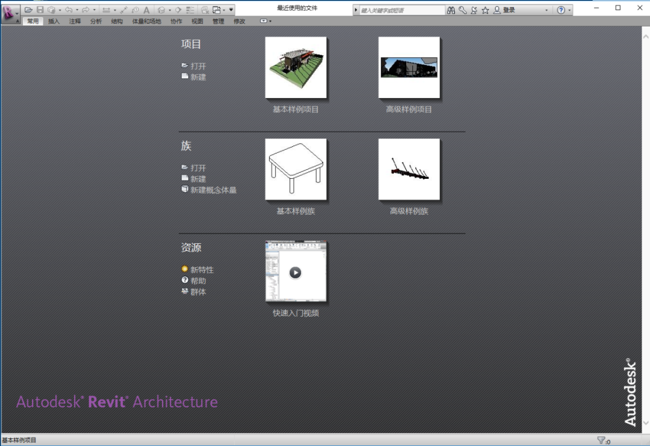Screen dimensions: 650x446
Task: Open the 高级样例族 thumbnail
Action: click(x=409, y=169)
